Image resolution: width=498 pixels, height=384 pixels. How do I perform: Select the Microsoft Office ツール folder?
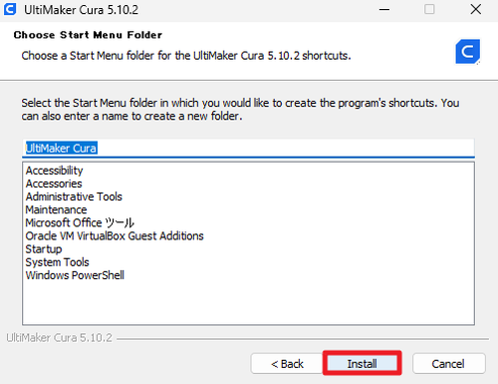point(80,222)
